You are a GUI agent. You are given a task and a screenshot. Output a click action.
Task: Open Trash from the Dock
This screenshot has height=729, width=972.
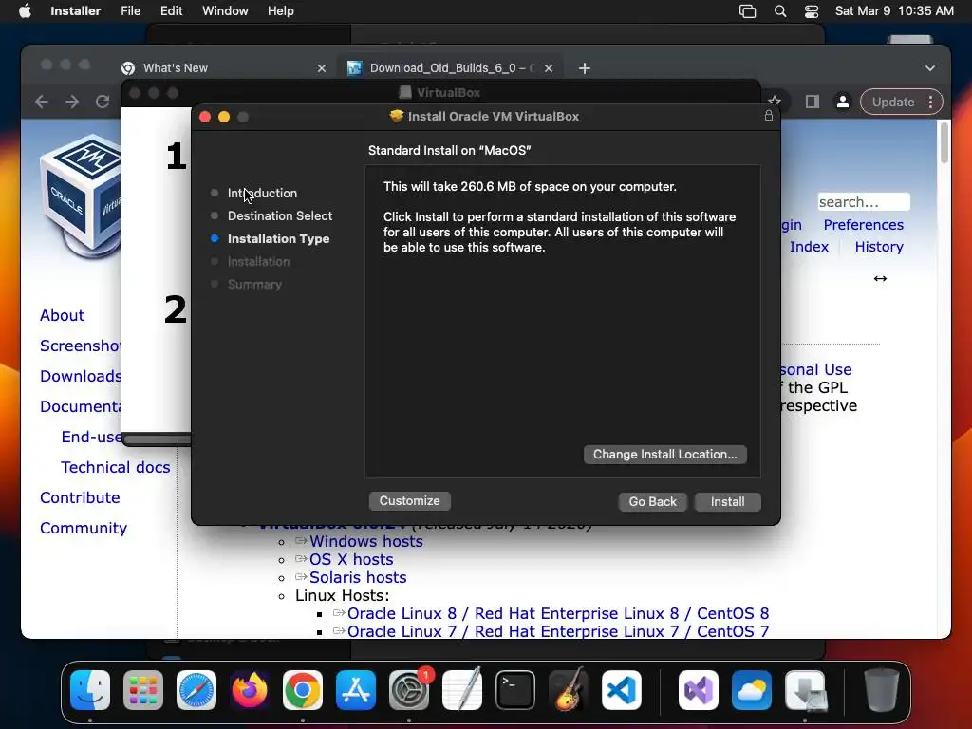pyautogui.click(x=882, y=690)
